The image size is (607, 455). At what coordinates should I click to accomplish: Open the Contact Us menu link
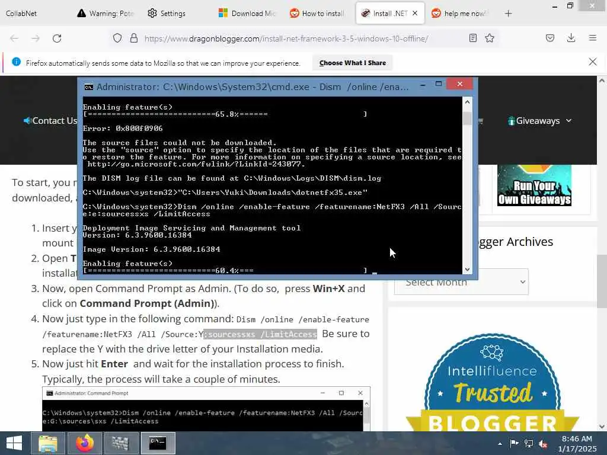click(x=50, y=121)
